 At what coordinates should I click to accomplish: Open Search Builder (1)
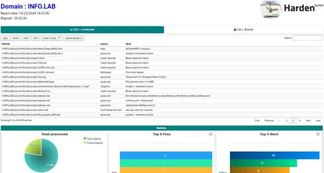pos(74,38)
